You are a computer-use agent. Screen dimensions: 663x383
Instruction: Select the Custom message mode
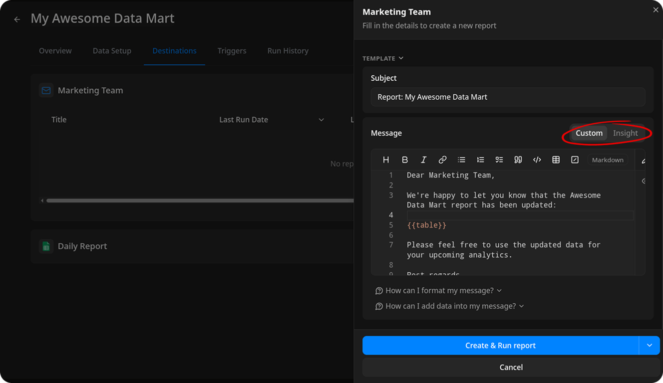point(589,133)
